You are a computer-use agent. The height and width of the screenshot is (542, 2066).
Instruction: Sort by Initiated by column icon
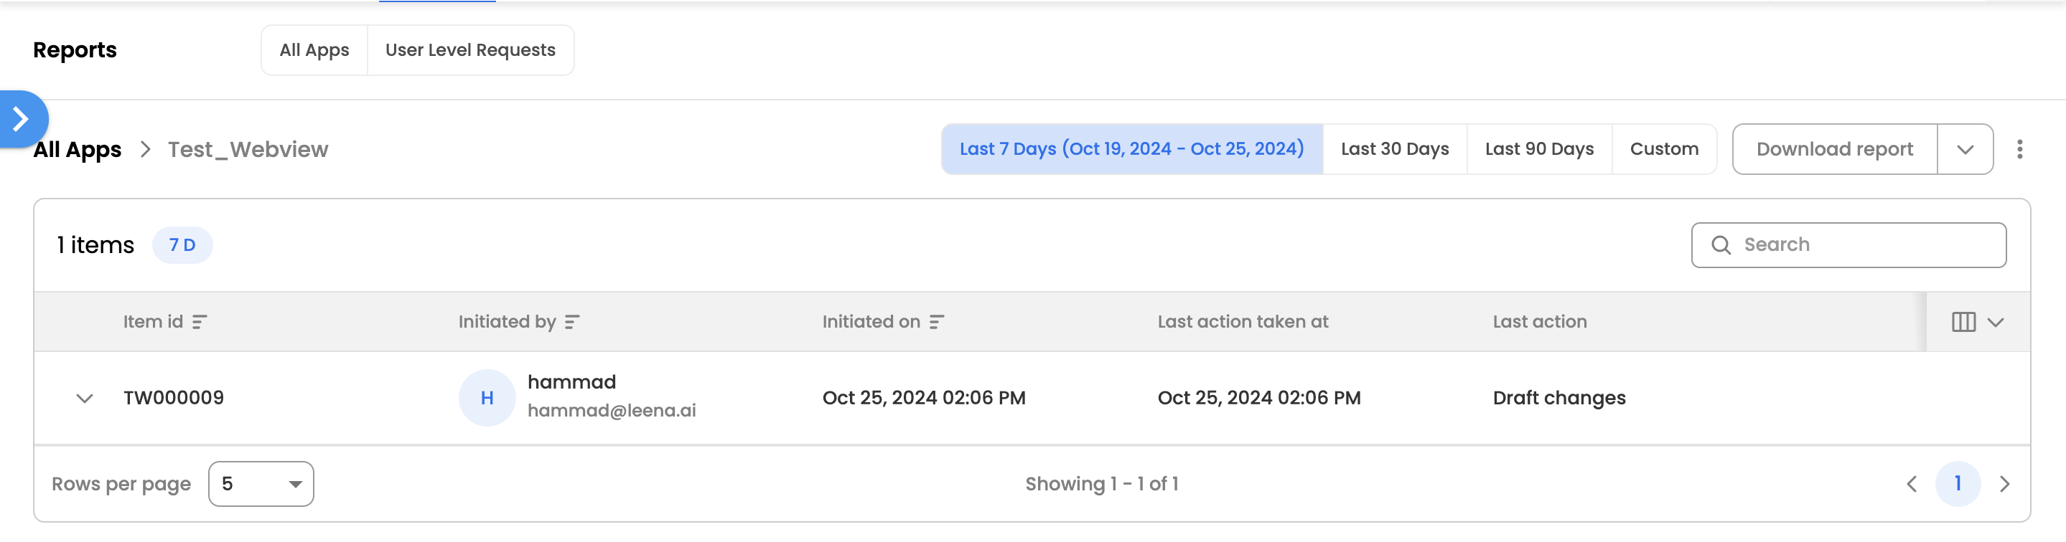(572, 322)
